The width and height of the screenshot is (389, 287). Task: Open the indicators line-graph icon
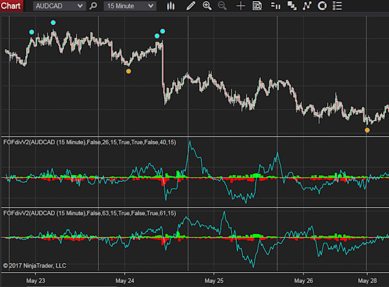(307, 6)
